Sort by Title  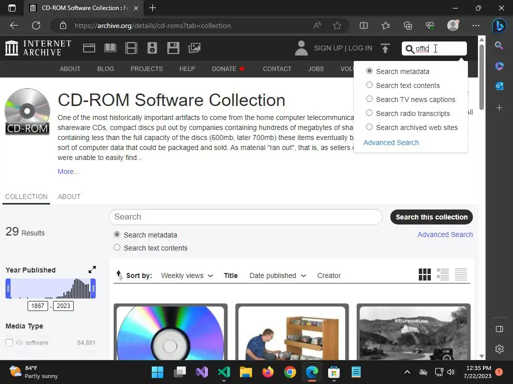tap(230, 275)
